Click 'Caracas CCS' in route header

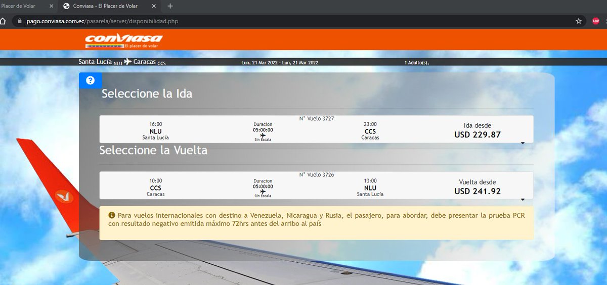[150, 62]
